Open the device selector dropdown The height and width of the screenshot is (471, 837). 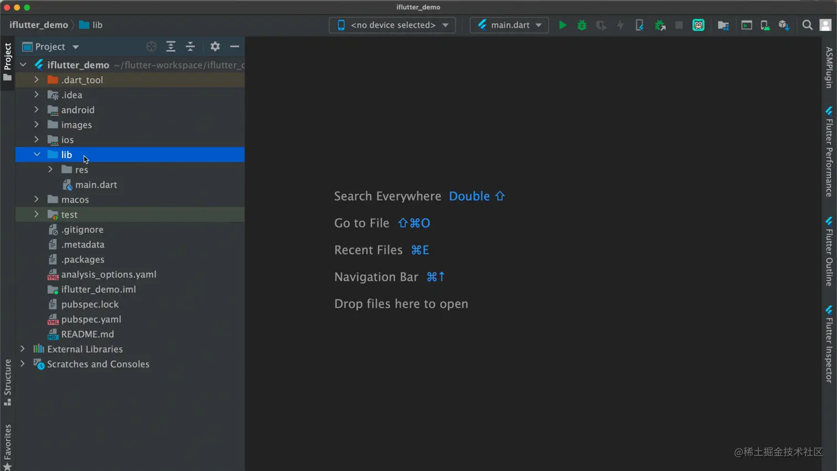pos(392,25)
